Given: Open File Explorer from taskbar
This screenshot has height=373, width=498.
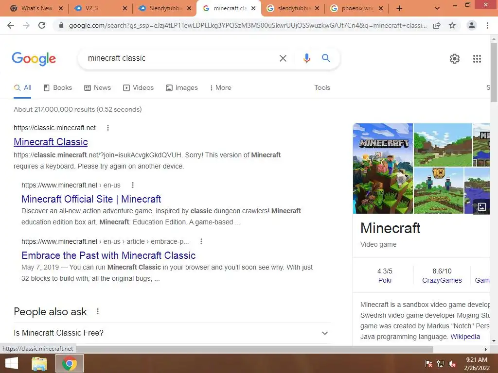Looking at the screenshot, I should [39, 363].
